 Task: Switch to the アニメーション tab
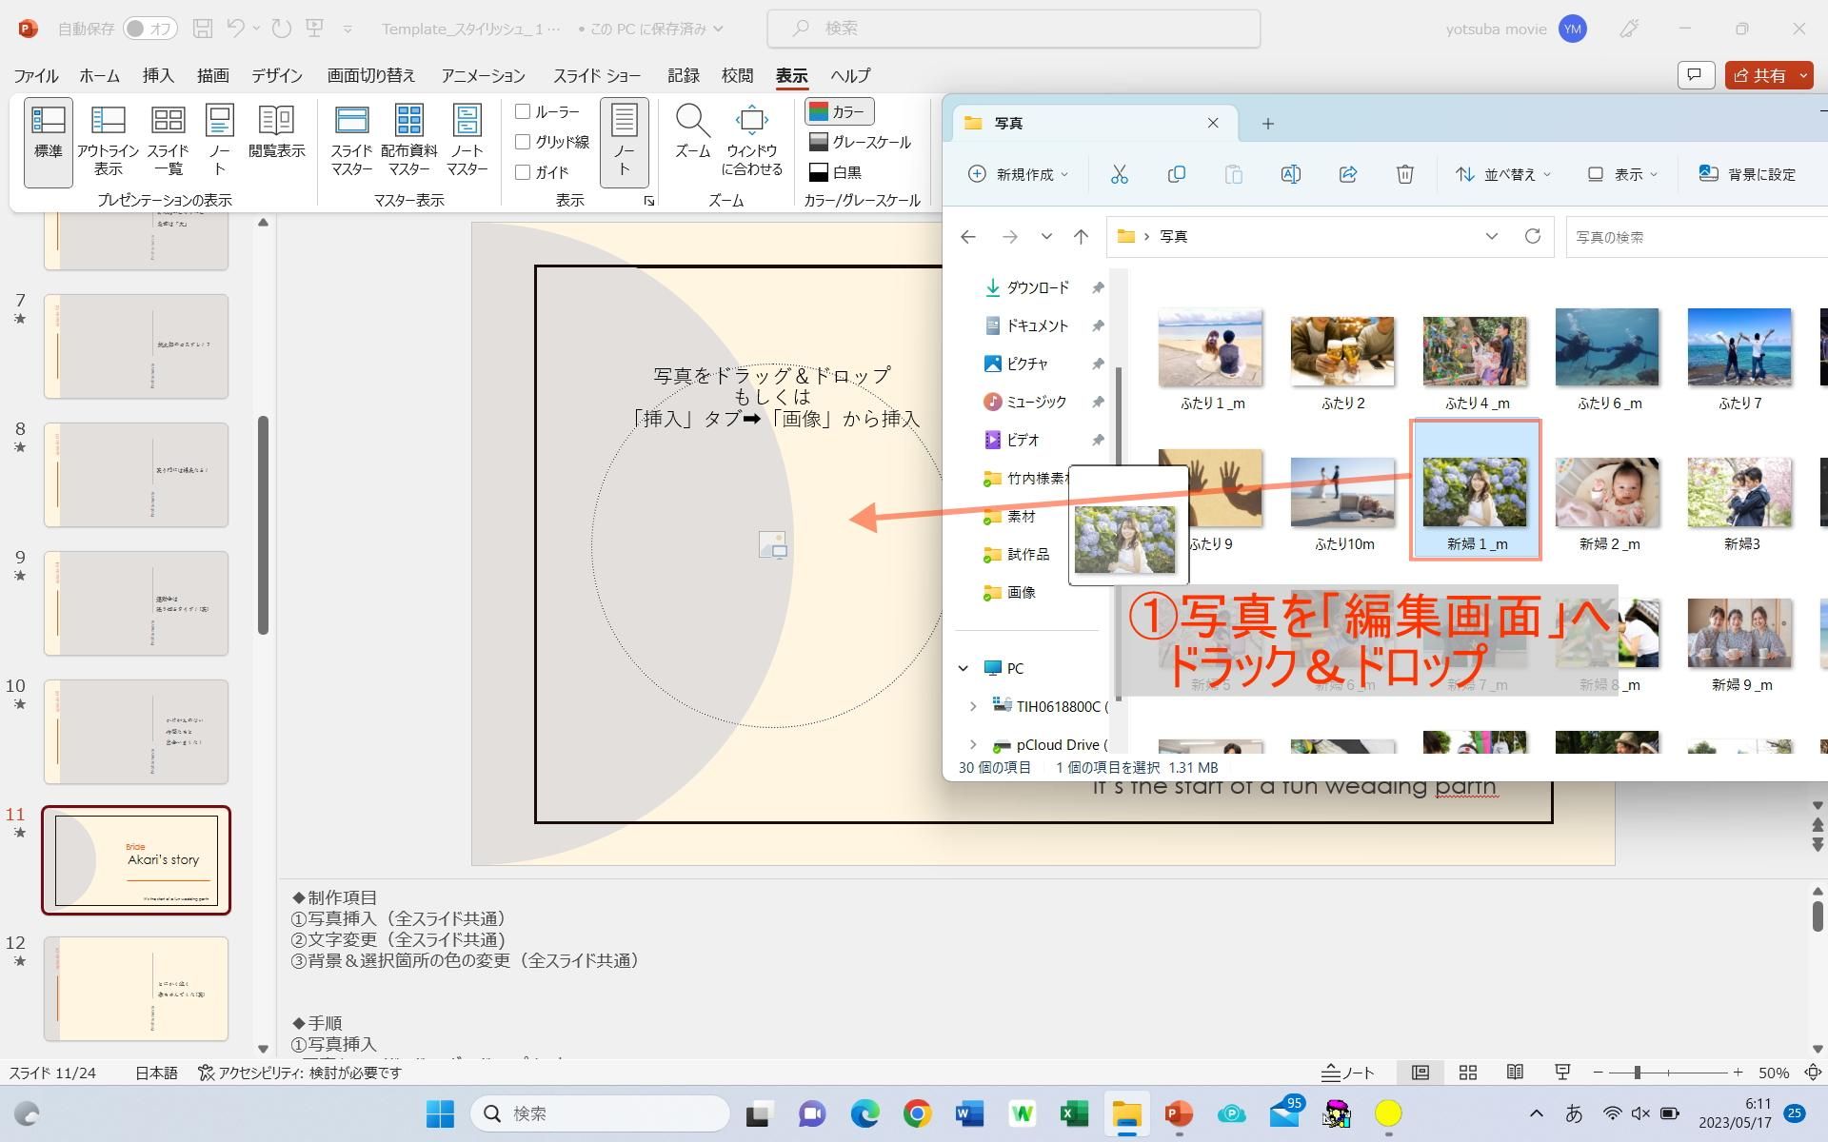[x=483, y=75]
